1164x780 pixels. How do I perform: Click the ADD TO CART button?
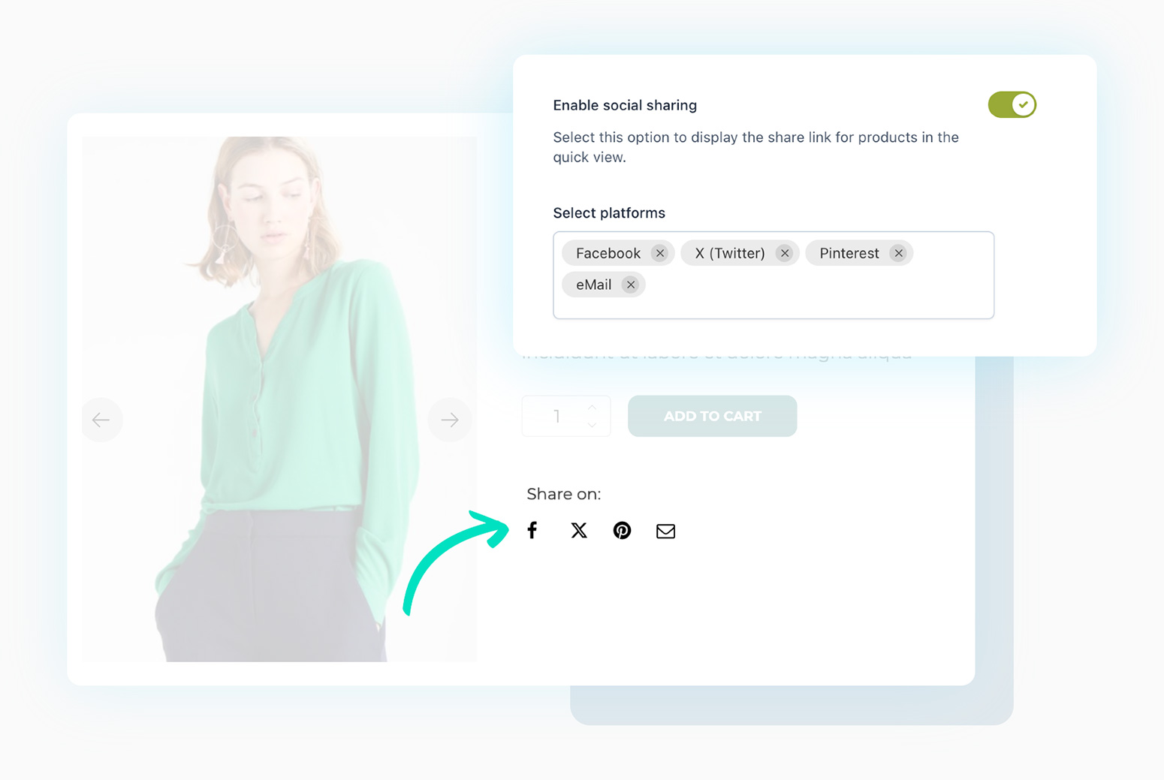point(712,416)
